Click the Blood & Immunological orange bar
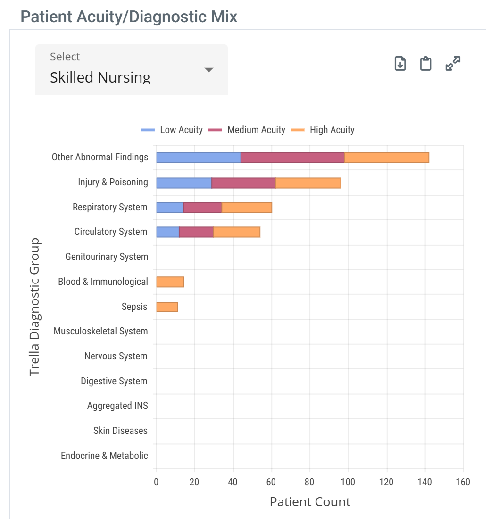The width and height of the screenshot is (491, 525). [x=170, y=282]
